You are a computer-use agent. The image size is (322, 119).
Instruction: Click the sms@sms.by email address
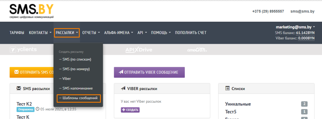302,12
